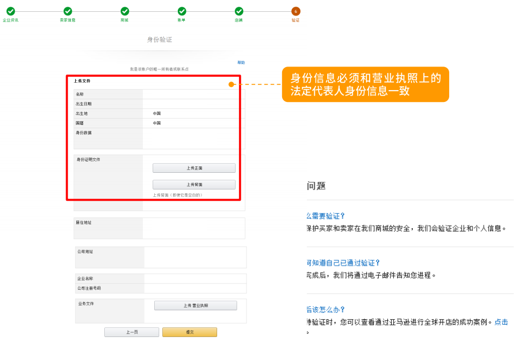
Task: Click the 业务文件 label
Action: click(x=86, y=303)
